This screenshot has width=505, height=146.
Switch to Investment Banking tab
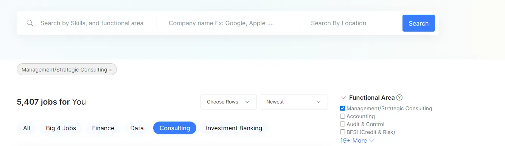[234, 128]
